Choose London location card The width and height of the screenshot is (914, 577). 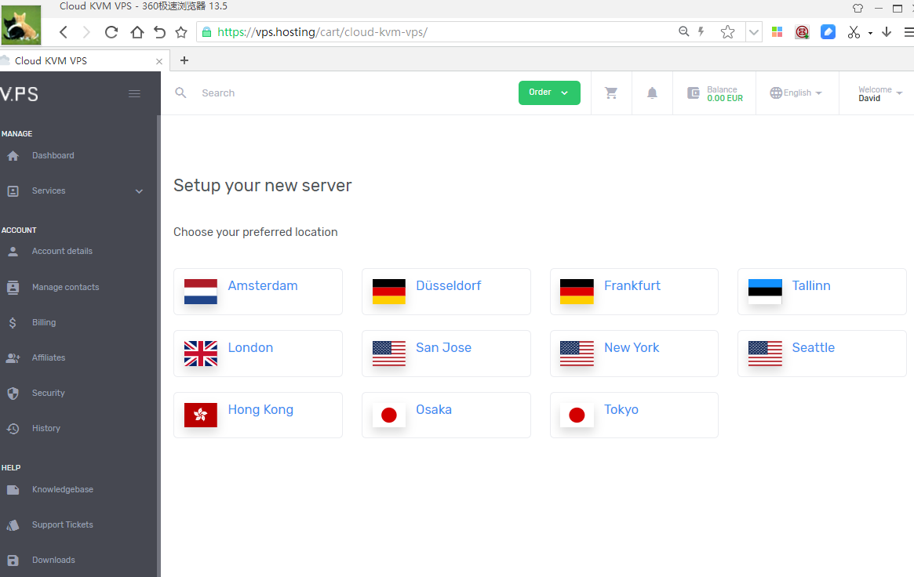click(257, 354)
